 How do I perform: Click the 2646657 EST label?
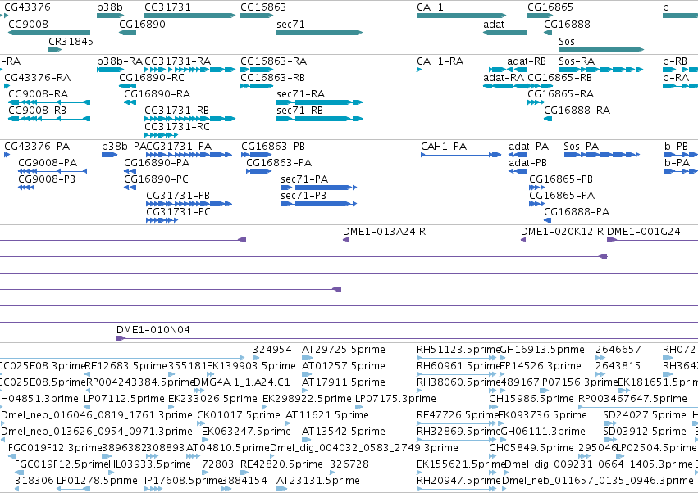618,350
